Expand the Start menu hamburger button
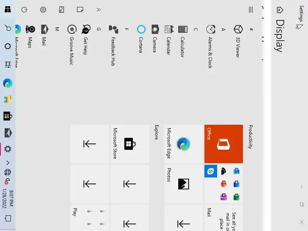The height and width of the screenshot is (231, 308). coord(251,9)
